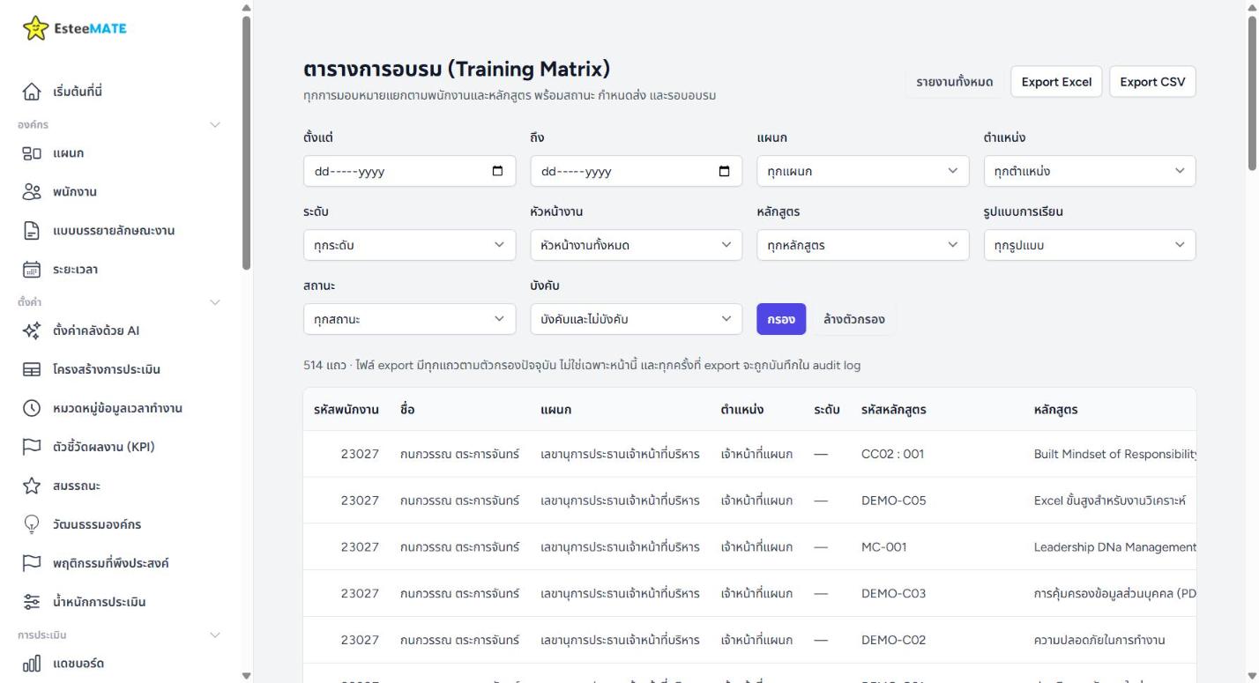Click course code DEMO-C05
Viewport: 1259px width, 683px height.
[893, 501]
